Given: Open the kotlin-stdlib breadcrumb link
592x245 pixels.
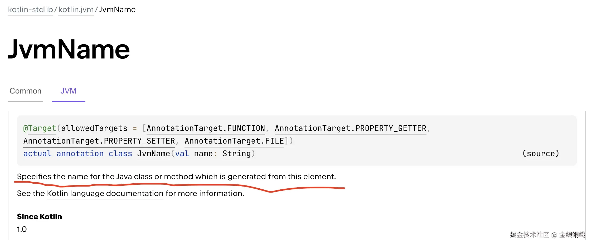Looking at the screenshot, I should [x=31, y=9].
